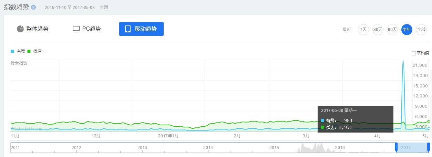Select the 半年 time range
This screenshot has height=157, width=432.
pyautogui.click(x=407, y=30)
